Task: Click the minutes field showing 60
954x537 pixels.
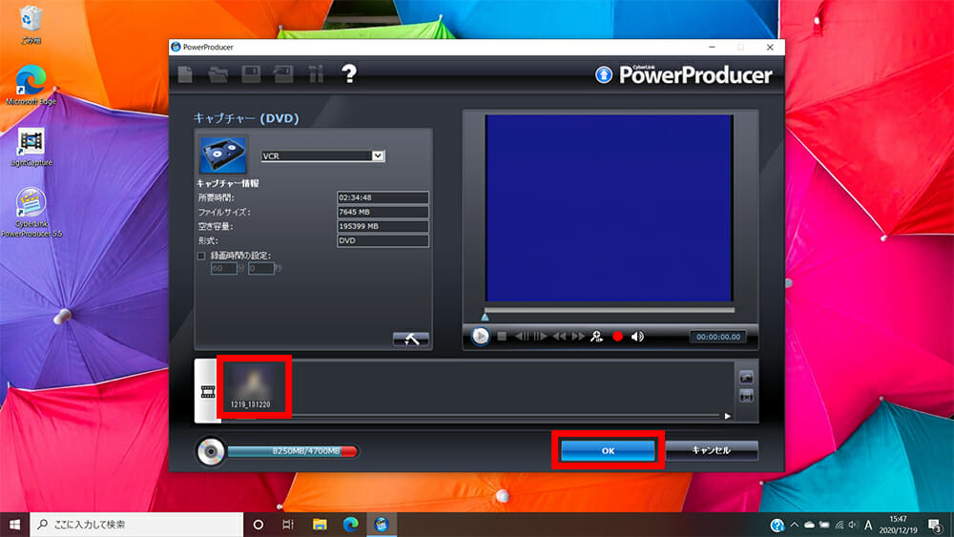Action: click(x=224, y=268)
